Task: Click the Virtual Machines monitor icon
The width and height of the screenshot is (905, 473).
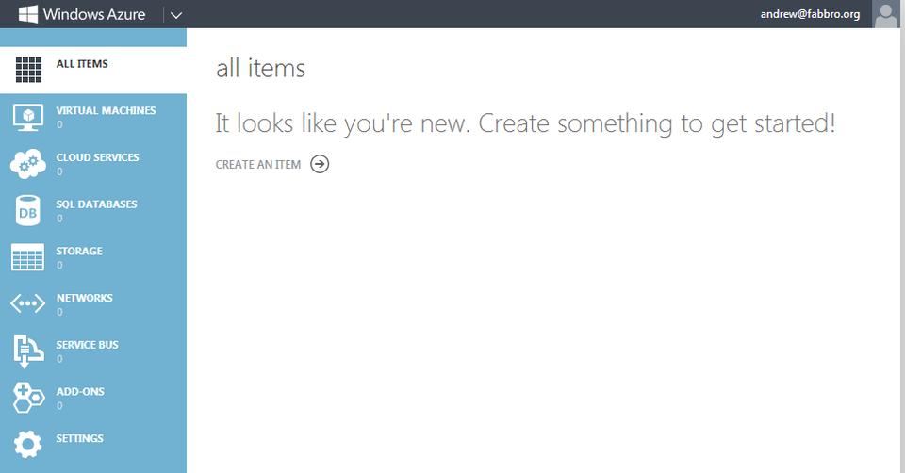Action: pyautogui.click(x=27, y=117)
